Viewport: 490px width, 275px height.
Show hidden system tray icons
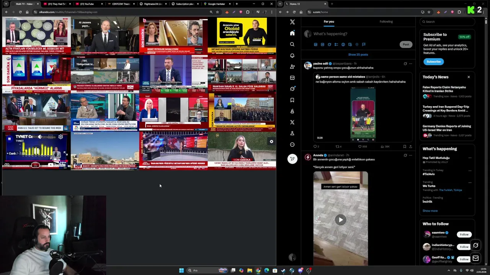tap(449, 270)
